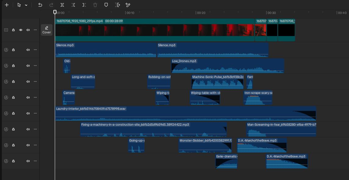The image size is (349, 180).
Task: Click audio icon of Laundry-Interior track
Action: pyautogui.click(x=6, y=113)
